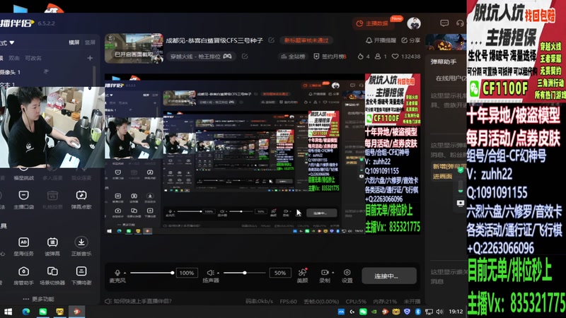This screenshot has width=566, height=318.
Task: Click the 连接中... start button
Action: [388, 276]
